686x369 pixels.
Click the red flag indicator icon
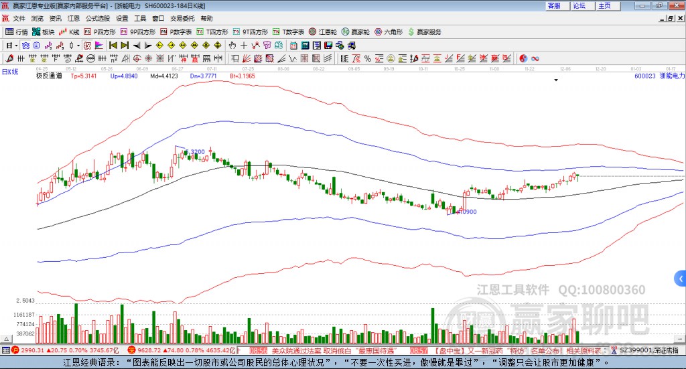pos(99,46)
